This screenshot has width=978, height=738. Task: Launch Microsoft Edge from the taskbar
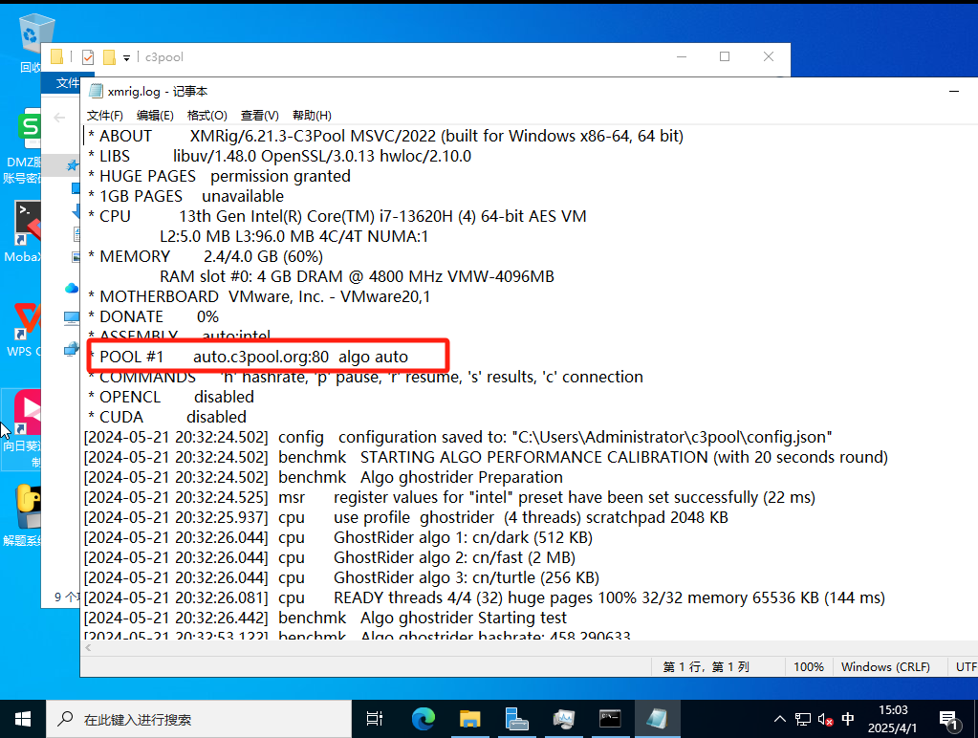point(423,719)
